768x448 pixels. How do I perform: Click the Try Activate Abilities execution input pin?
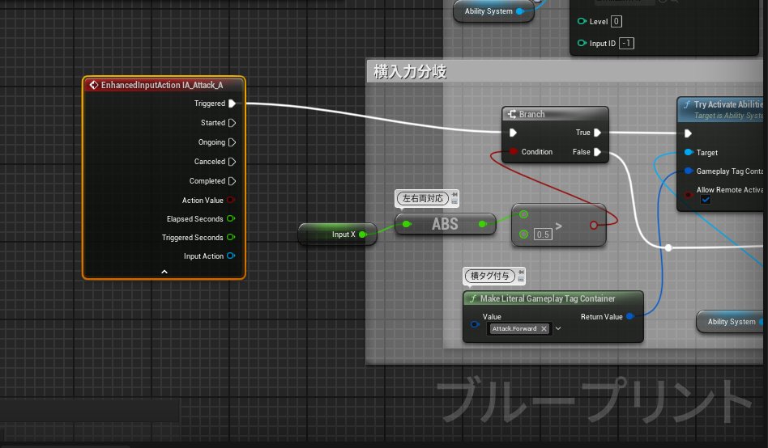point(688,133)
